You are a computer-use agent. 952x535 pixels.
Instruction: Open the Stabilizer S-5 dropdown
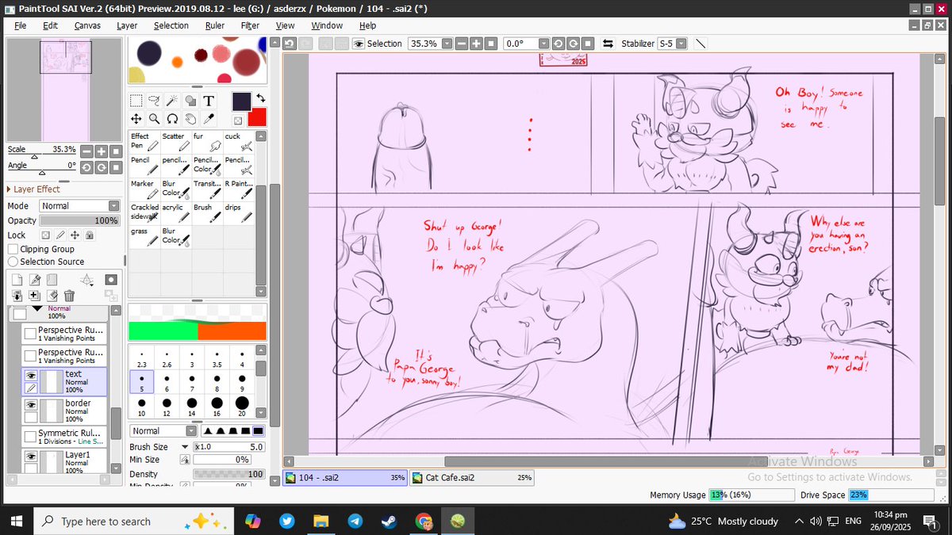[x=680, y=44]
